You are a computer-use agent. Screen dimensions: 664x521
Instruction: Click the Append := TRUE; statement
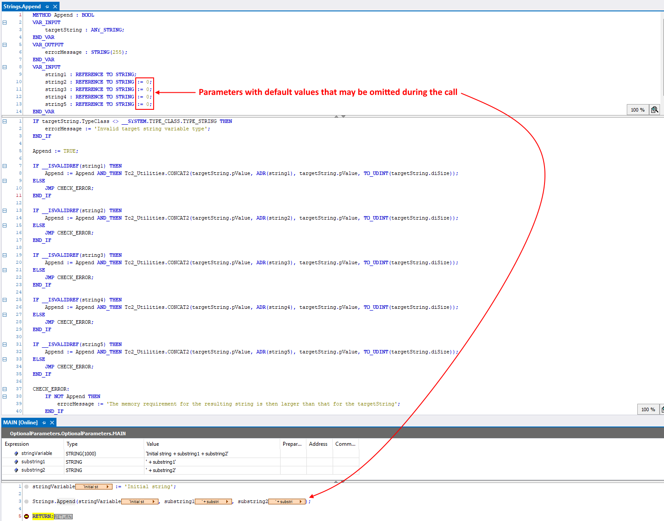[x=56, y=151]
